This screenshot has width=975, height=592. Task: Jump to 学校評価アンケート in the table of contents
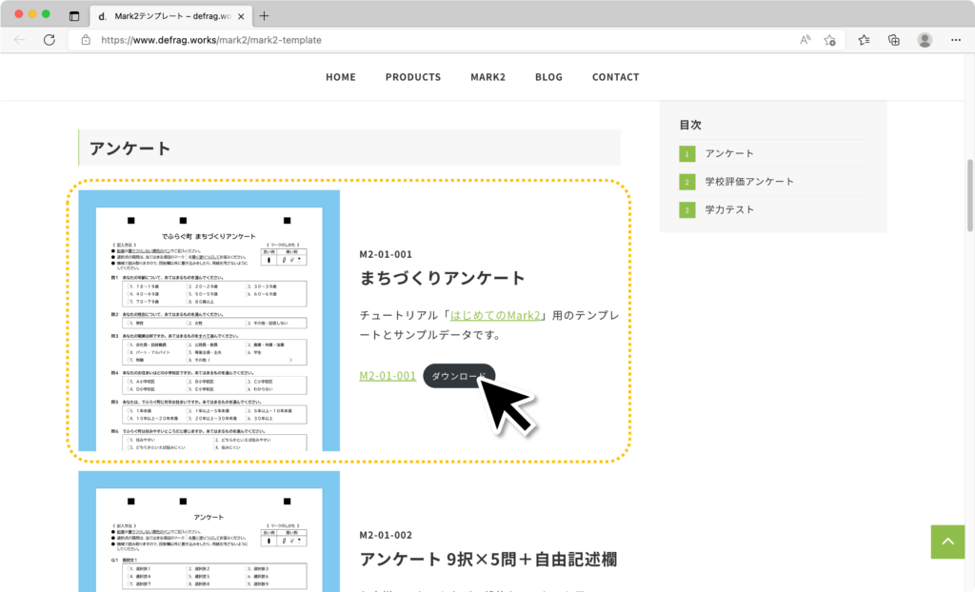pyautogui.click(x=749, y=182)
